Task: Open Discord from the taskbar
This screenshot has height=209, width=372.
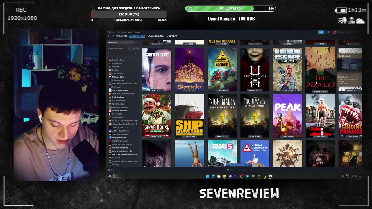Action: 230,176
